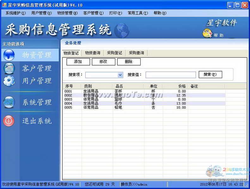
Task: Open the 打印(P) menu
Action: tap(116, 13)
